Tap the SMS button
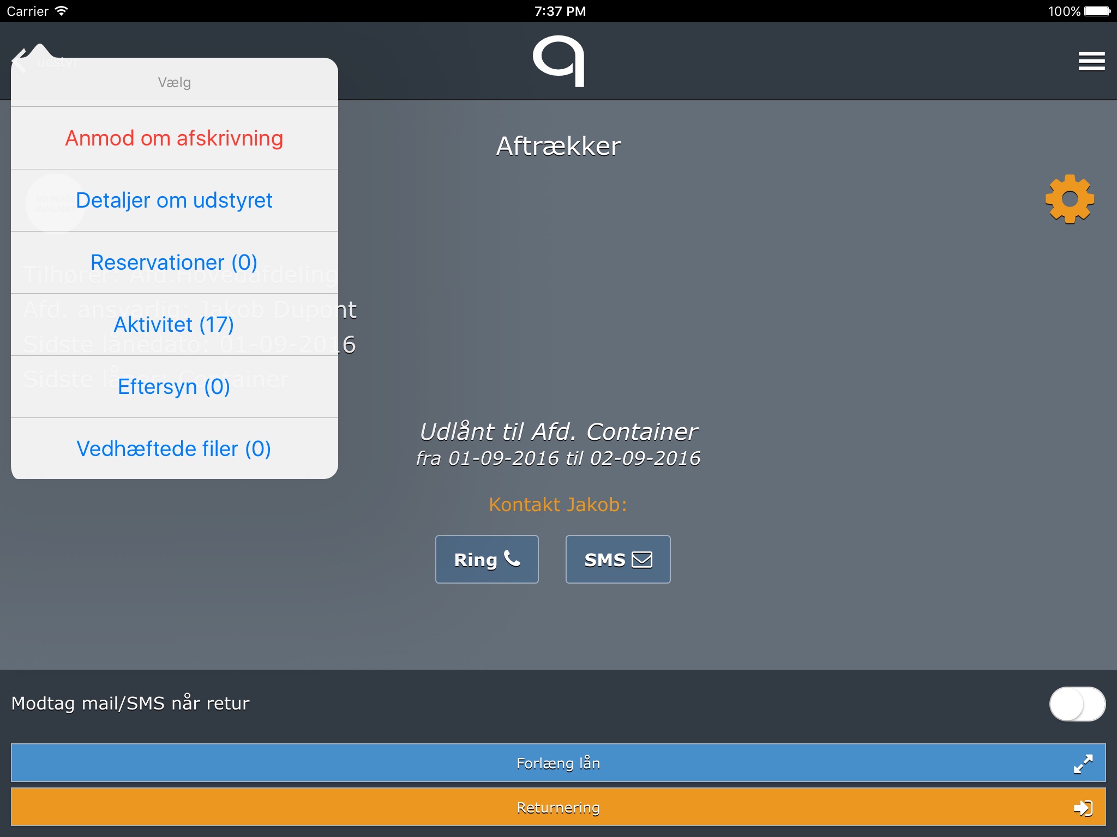 618,559
